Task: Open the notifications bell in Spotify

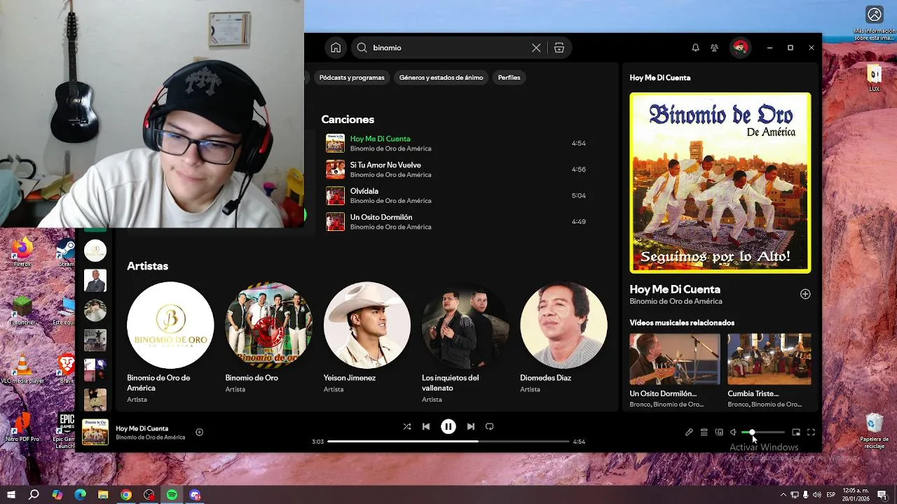Action: coord(695,48)
